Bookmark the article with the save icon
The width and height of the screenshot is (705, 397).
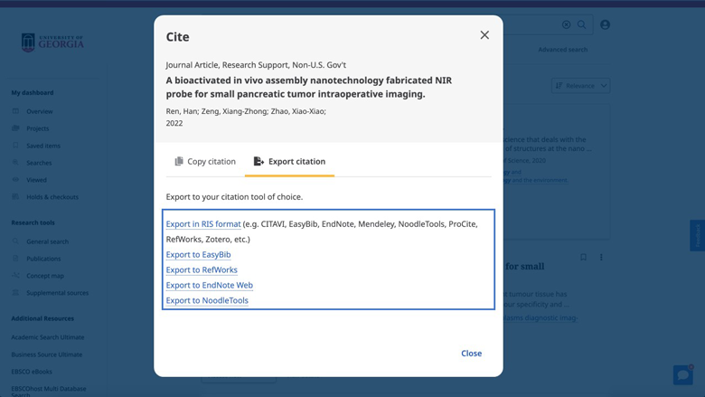click(x=583, y=258)
